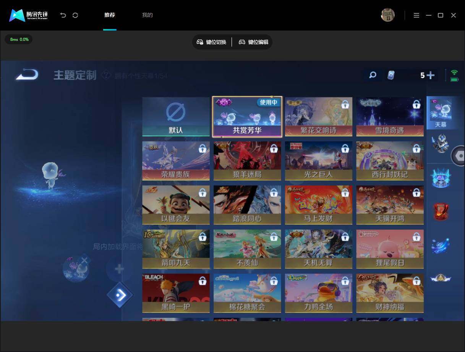The image size is (465, 352).
Task: Click the 使用中 badge on 共赏芳华
Action: [269, 102]
